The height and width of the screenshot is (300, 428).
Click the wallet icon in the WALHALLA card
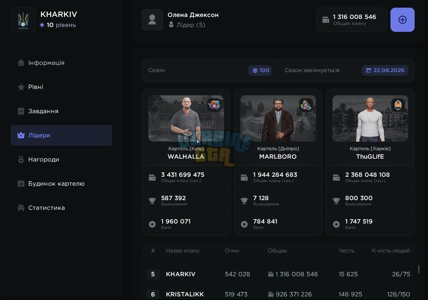pos(152,178)
